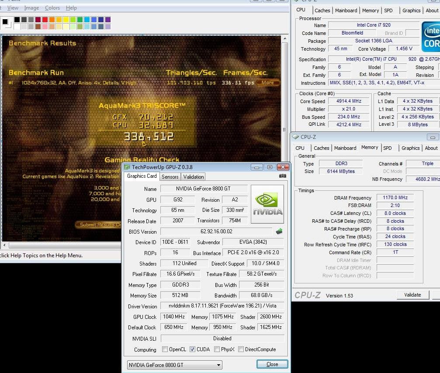This screenshot has height=373, width=440.
Task: Enable the OpenCL checkbox in GPU-Z
Action: (x=165, y=349)
